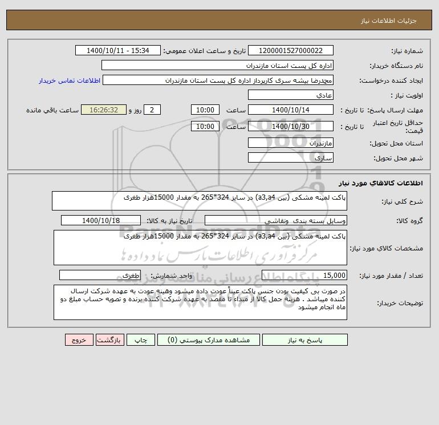Click price validity date 1400/10/30

291,126
